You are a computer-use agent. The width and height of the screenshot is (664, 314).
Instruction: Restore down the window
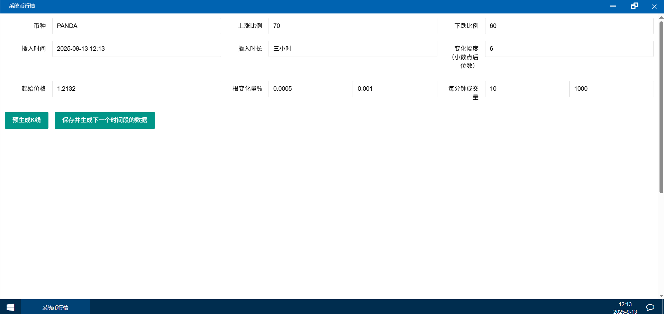coord(634,6)
